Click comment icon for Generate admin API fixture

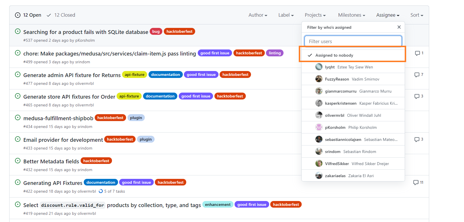point(417,75)
